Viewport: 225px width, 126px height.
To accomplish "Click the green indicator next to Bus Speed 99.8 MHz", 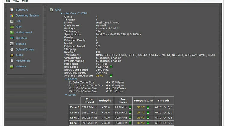I will point(111,66).
